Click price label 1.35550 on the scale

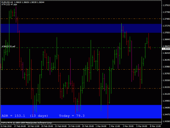click(166, 80)
